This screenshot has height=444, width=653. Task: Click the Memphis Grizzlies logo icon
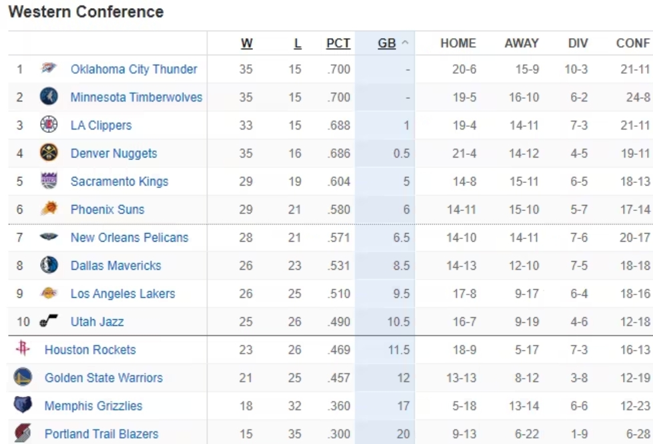pyautogui.click(x=23, y=405)
